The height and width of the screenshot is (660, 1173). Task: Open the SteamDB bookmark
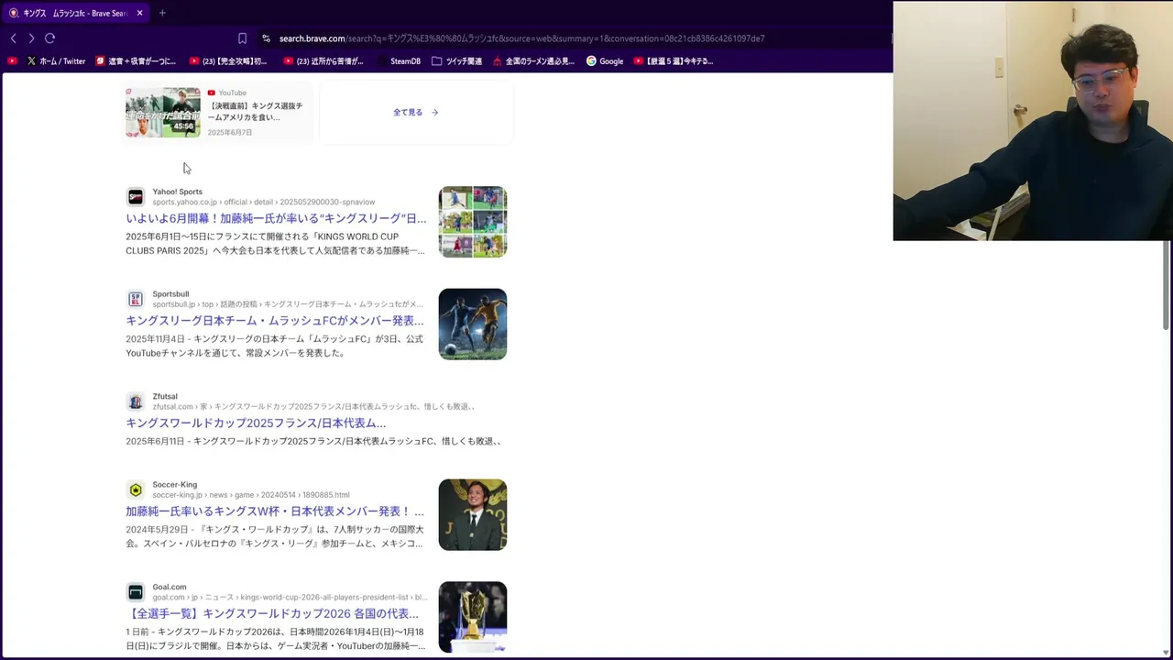399,61
